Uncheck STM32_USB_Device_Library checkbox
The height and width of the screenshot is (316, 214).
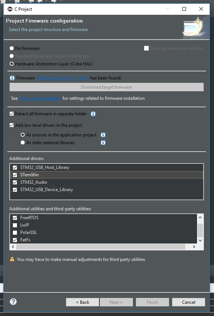(x=15, y=190)
